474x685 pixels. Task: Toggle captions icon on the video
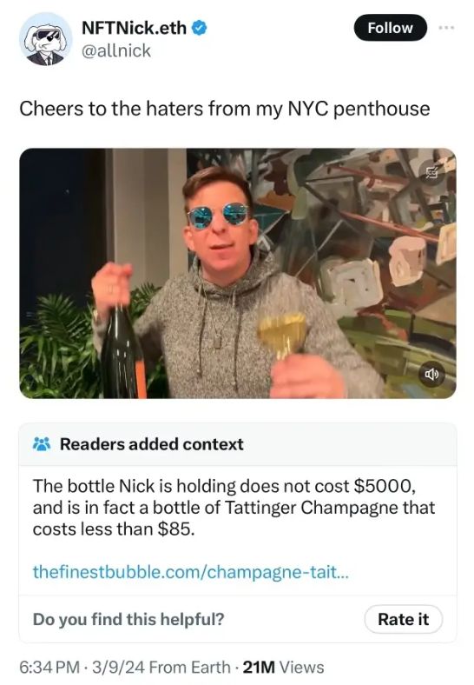432,174
